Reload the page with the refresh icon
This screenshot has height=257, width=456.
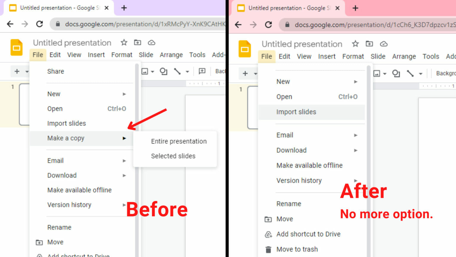39,24
